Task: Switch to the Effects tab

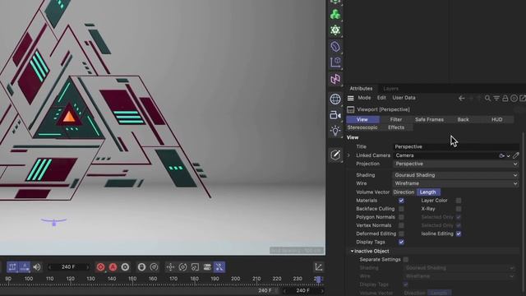Action: point(396,127)
